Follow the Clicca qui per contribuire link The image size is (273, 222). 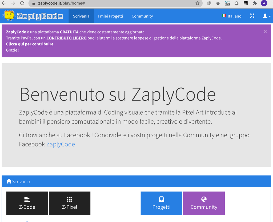(x=30, y=44)
